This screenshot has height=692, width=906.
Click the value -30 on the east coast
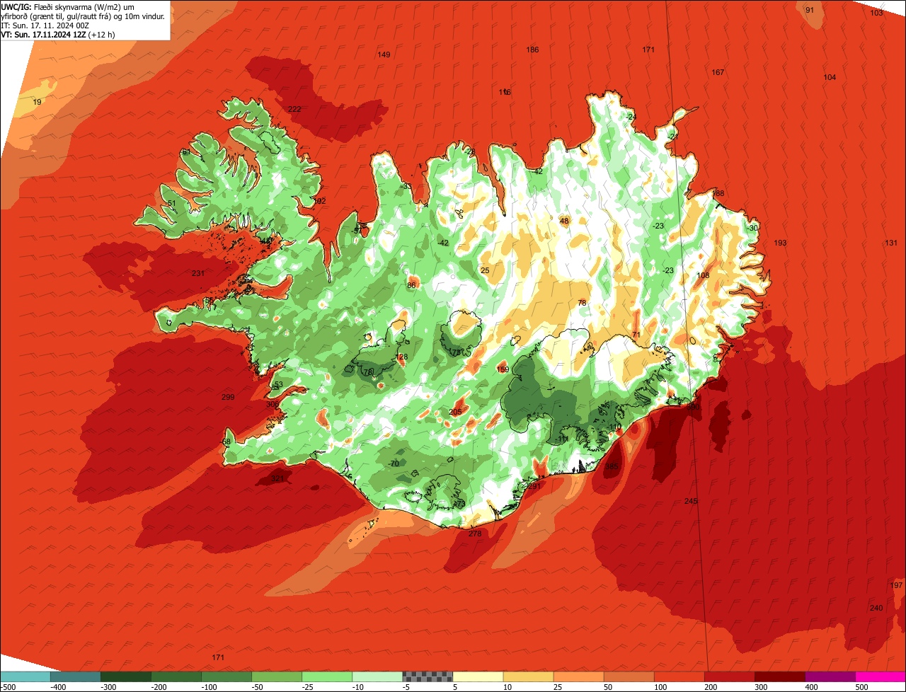pyautogui.click(x=752, y=228)
